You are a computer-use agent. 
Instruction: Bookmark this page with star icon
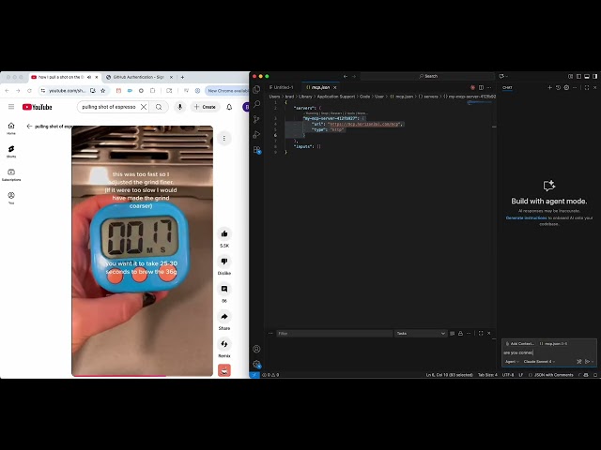click(x=102, y=91)
